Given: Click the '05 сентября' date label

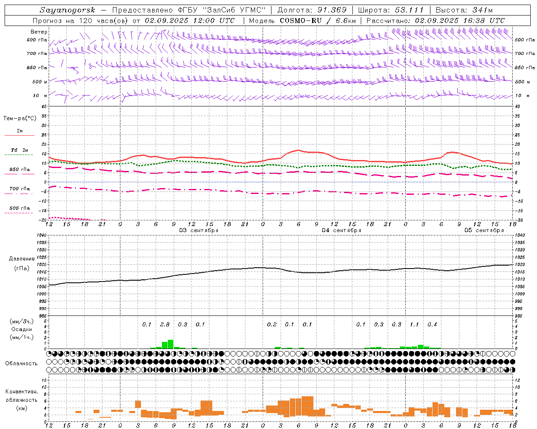Looking at the screenshot, I should (484, 230).
